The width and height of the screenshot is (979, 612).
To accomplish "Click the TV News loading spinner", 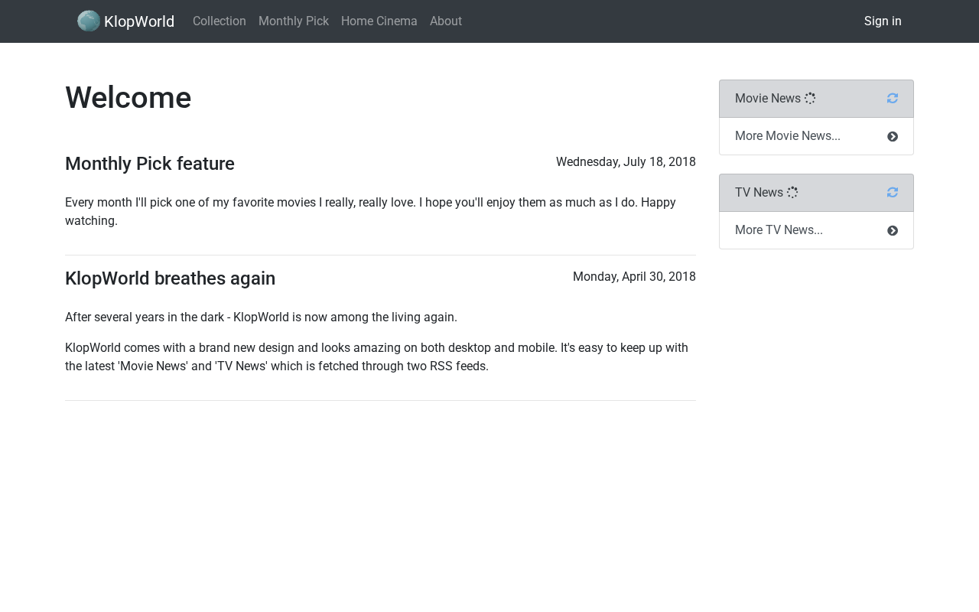I will pyautogui.click(x=792, y=193).
